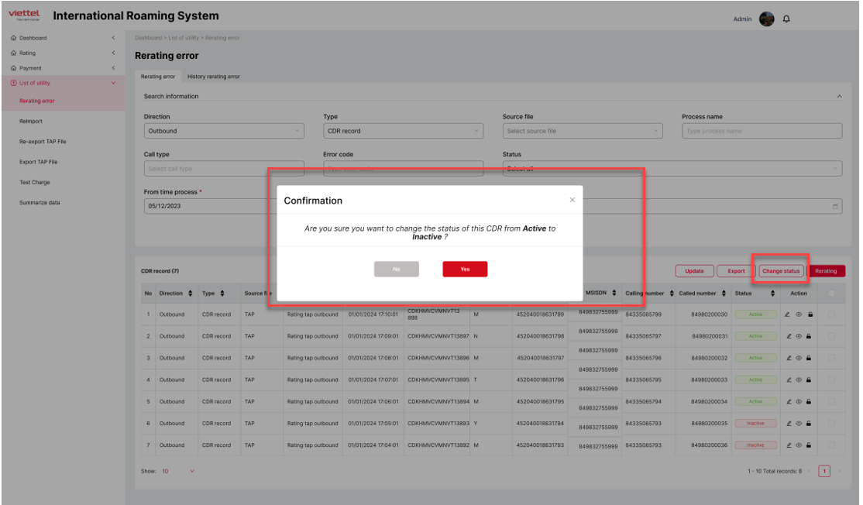Click the notification bell icon

pos(786,19)
